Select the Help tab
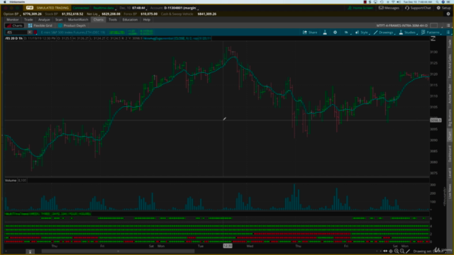 point(147,20)
